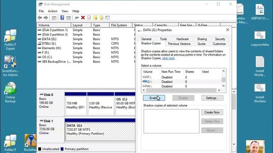
Task: Click the Forward arrow in Disk Management toolbar
Action: (x=46, y=17)
